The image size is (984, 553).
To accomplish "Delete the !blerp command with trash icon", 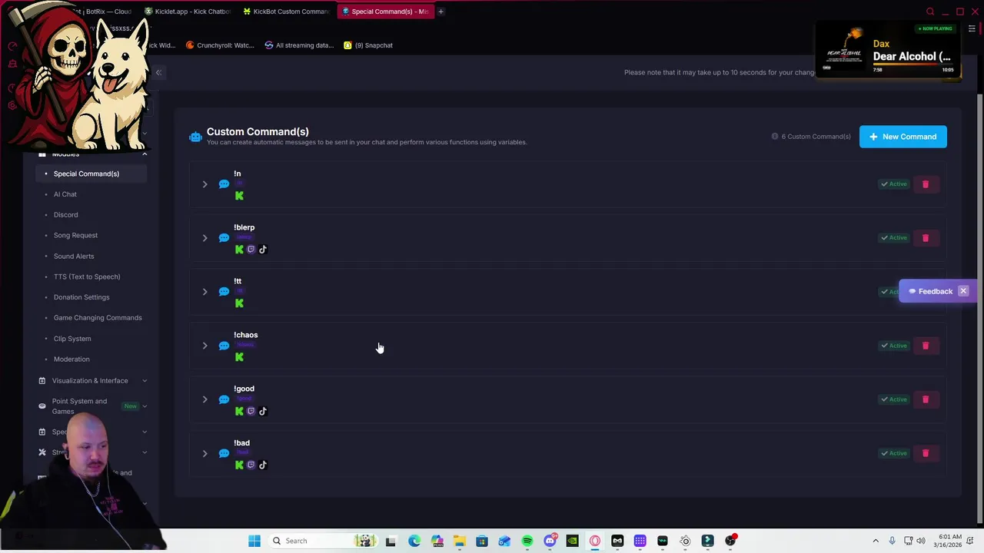I will pyautogui.click(x=926, y=238).
